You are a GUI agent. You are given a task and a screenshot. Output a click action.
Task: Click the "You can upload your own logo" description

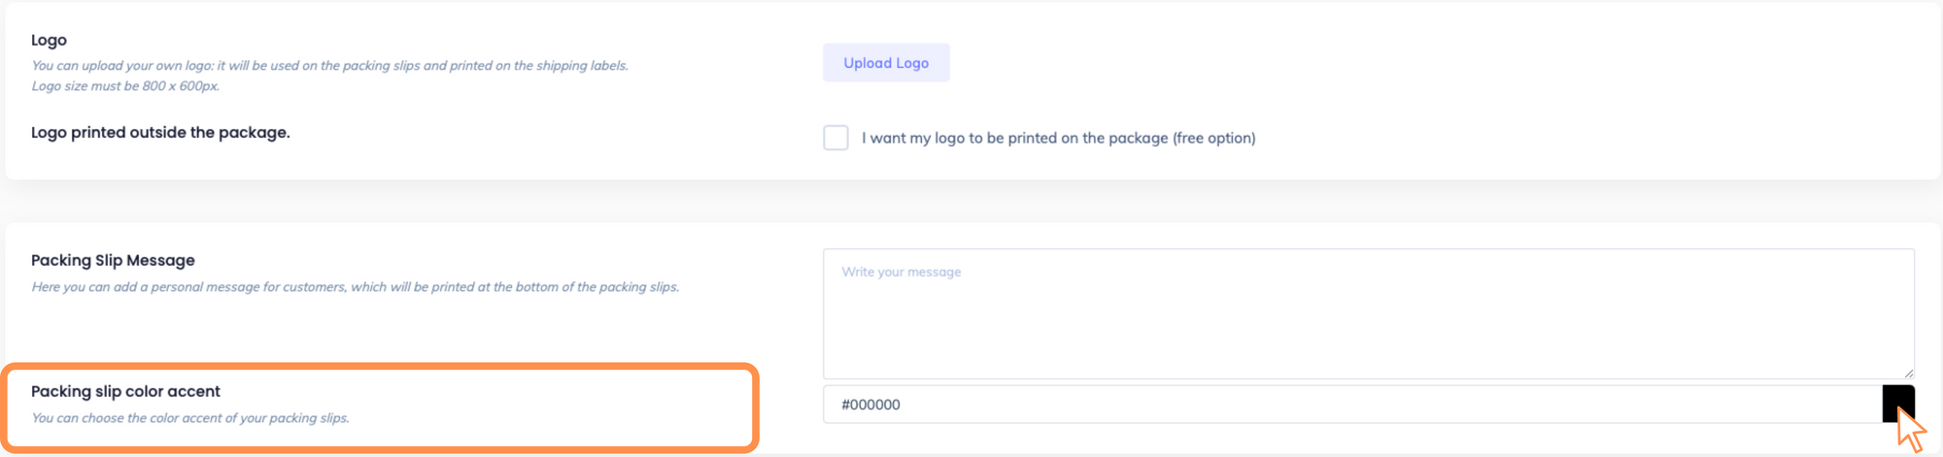click(x=329, y=66)
